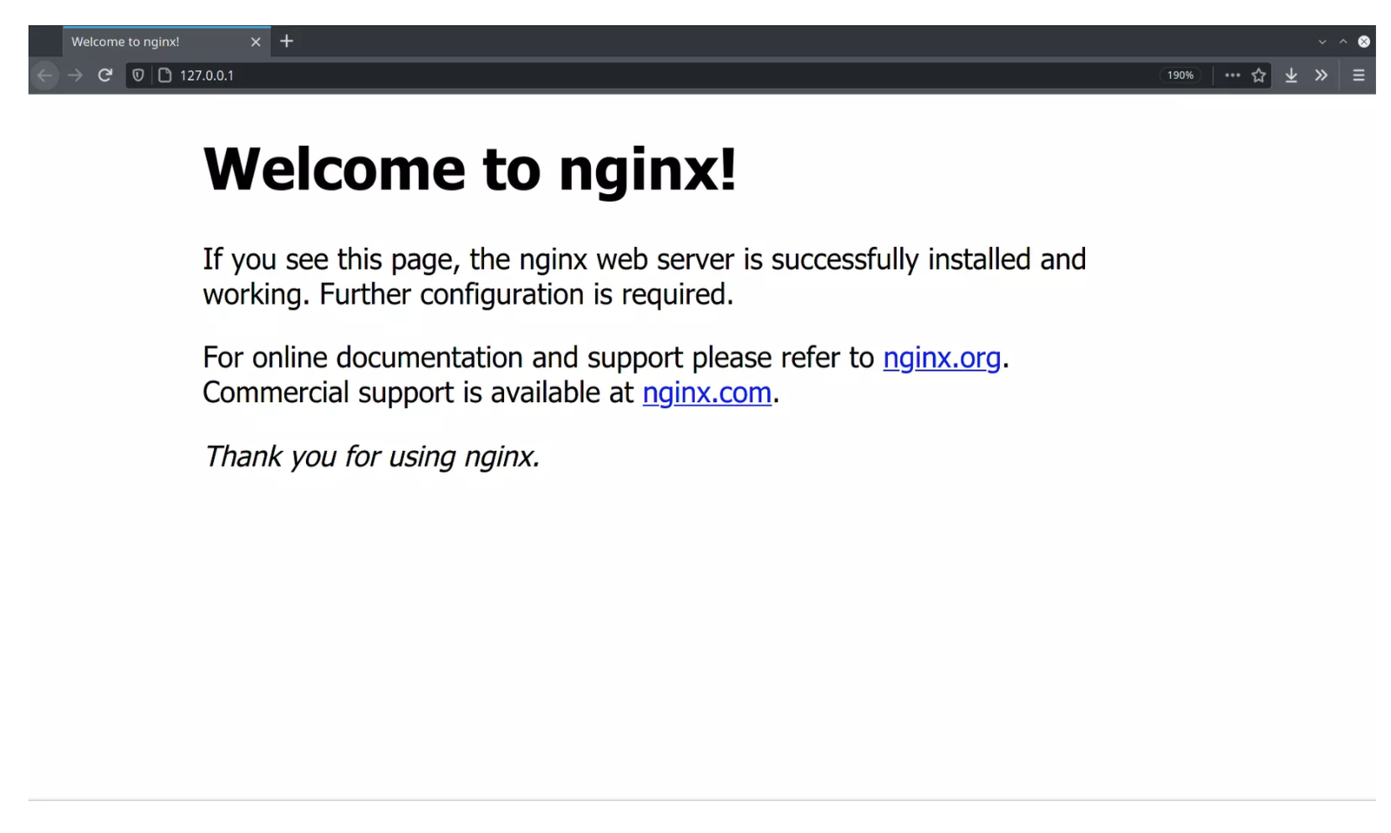The width and height of the screenshot is (1391, 833).
Task: Show site information via page icon
Action: [165, 75]
